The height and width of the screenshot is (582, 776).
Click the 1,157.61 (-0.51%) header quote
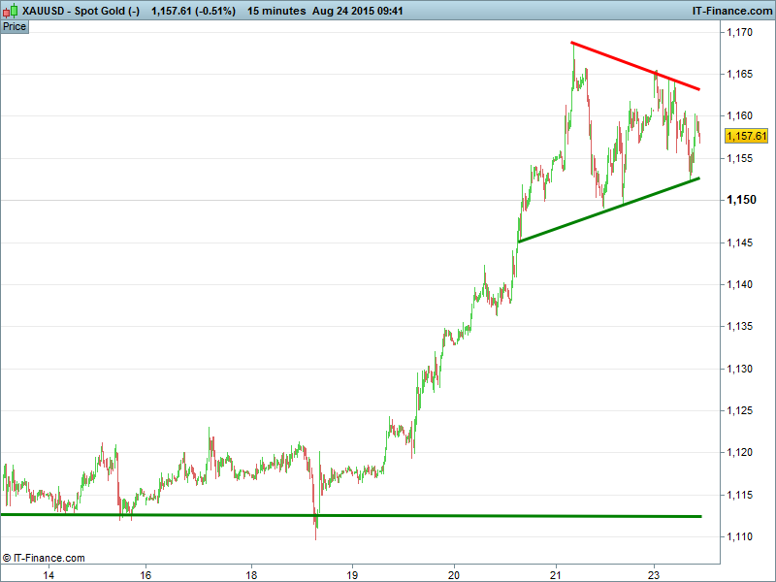[193, 11]
